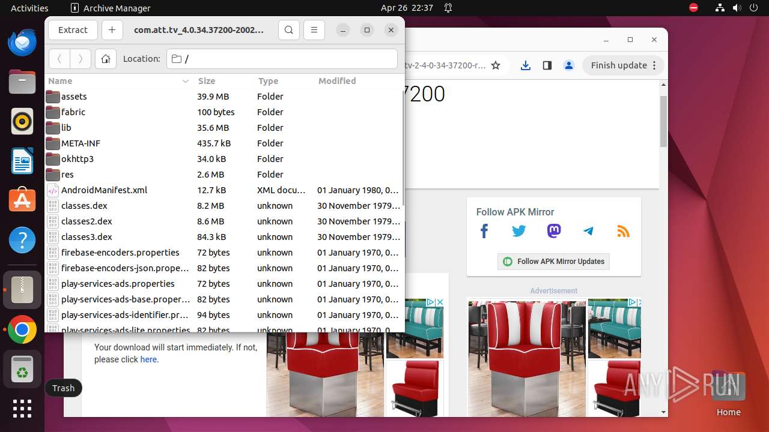Screen dimensions: 769x432
Task: Select play-services-ads-identifier properties file
Action: (223, 315)
